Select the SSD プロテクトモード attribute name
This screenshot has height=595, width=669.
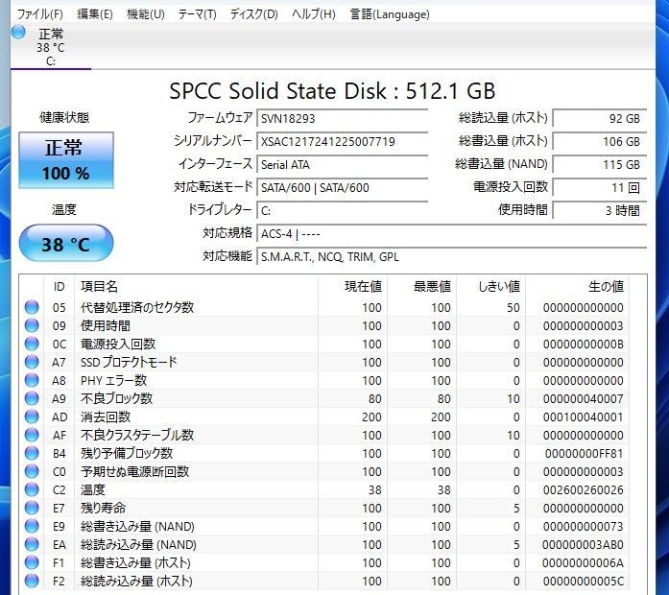coord(129,362)
